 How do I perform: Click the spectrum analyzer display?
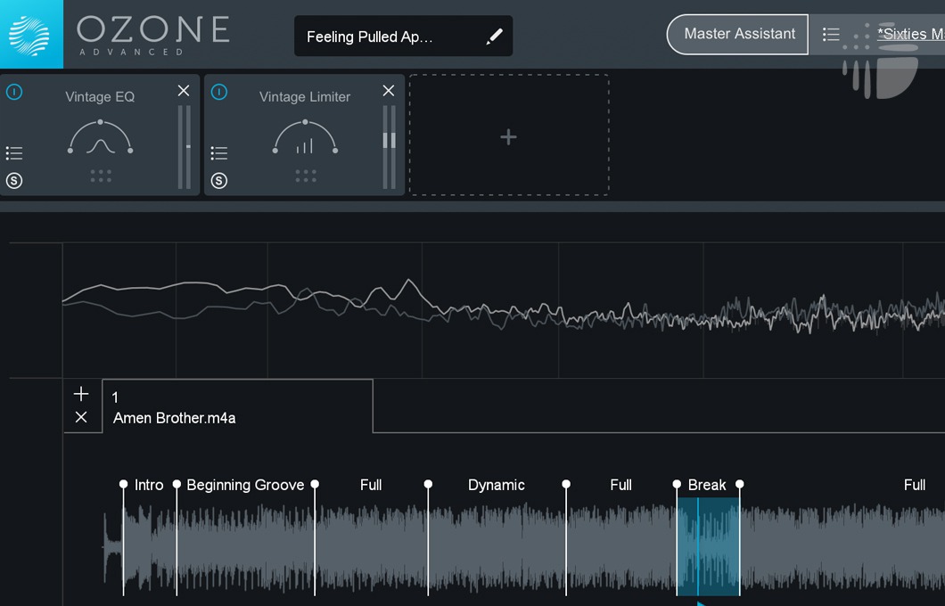tap(503, 310)
